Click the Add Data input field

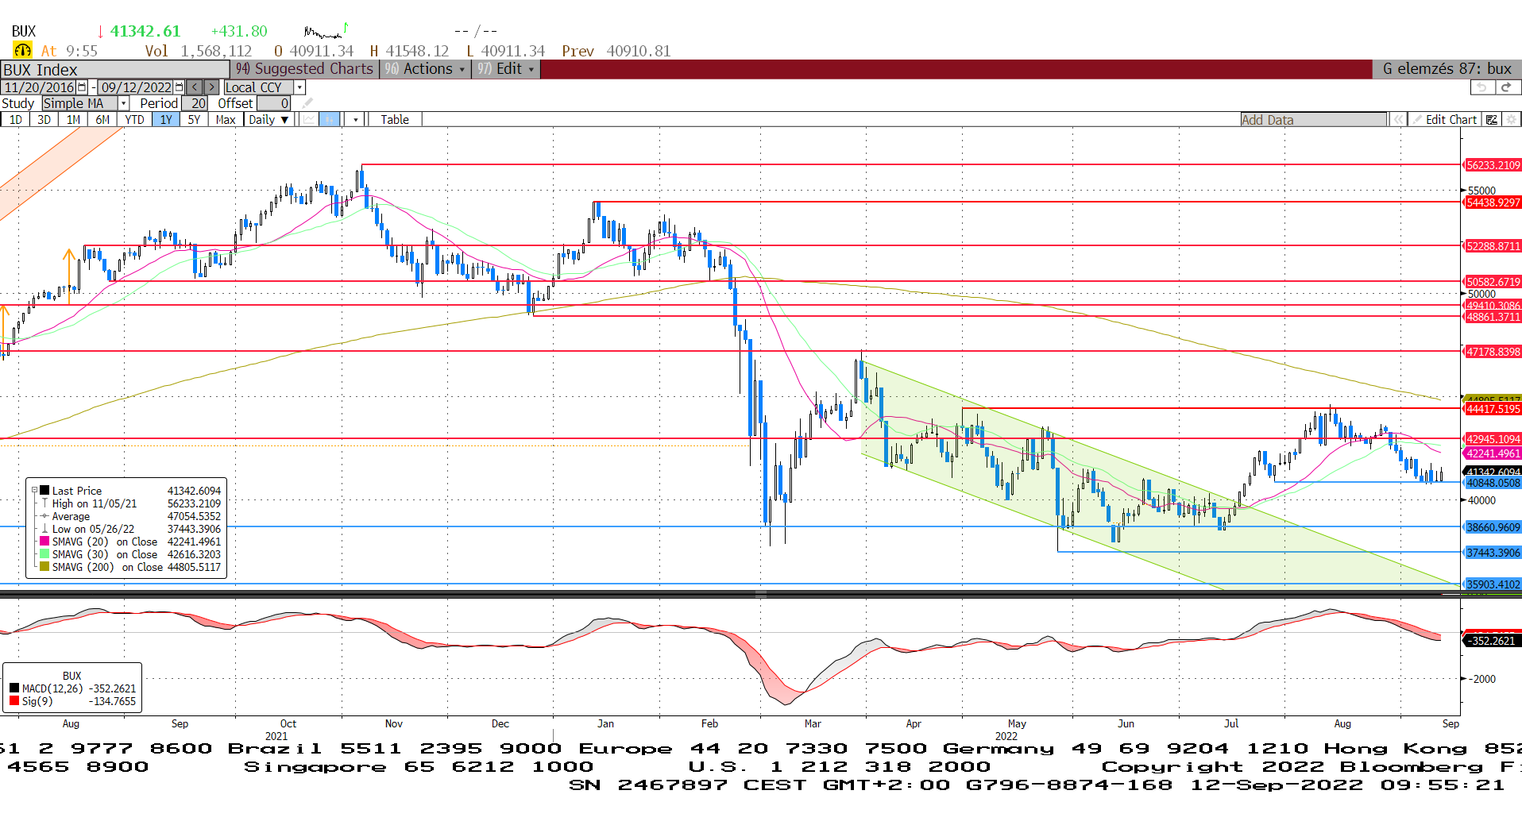tap(1314, 119)
